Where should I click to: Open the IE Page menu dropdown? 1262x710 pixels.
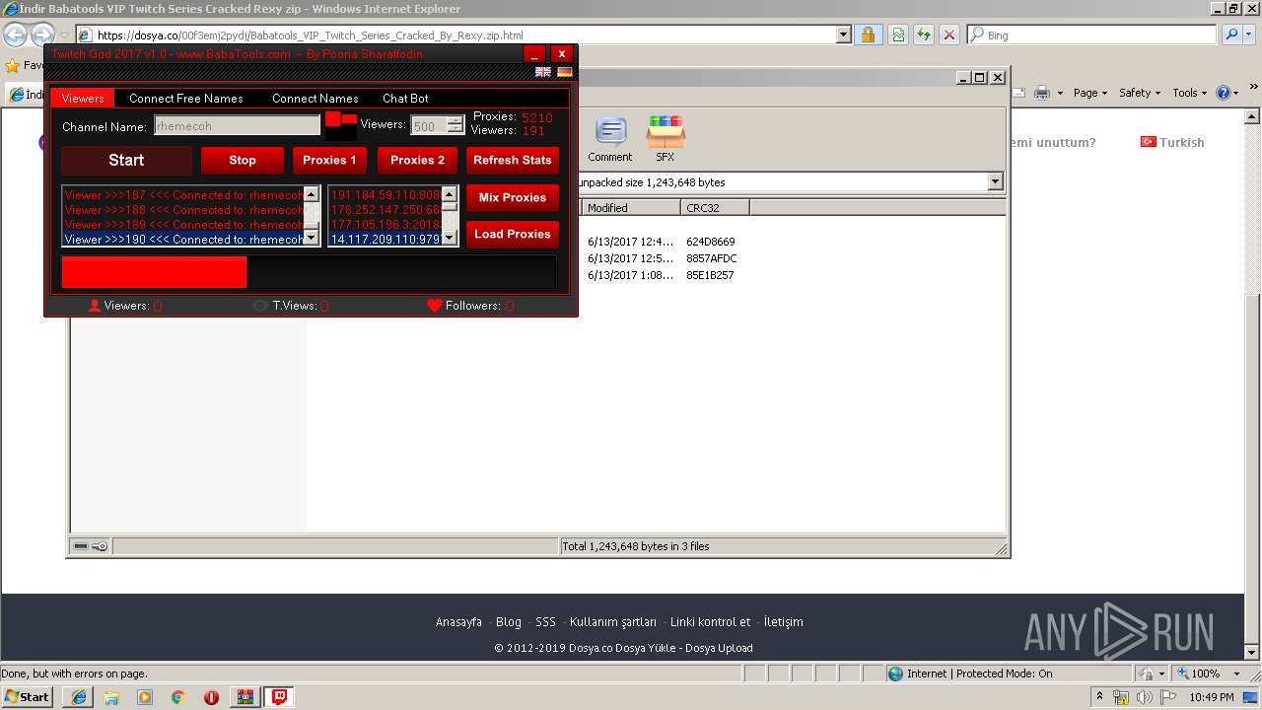click(1090, 93)
